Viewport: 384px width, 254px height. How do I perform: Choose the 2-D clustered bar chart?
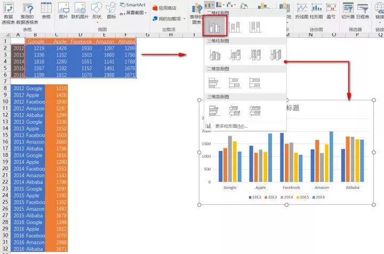pyautogui.click(x=214, y=83)
